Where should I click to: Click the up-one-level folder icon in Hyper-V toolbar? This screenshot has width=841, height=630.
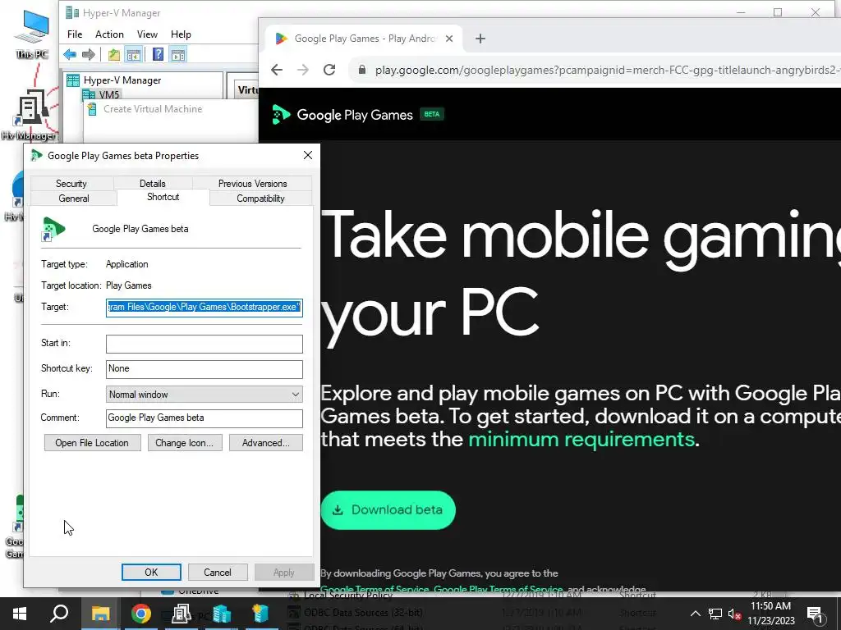(113, 54)
